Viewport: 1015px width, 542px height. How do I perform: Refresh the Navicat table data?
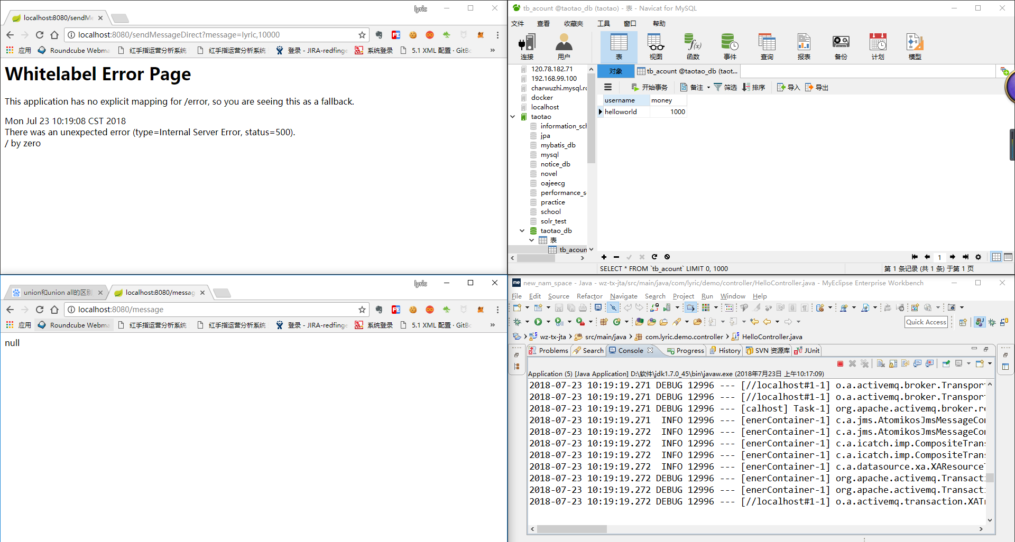[654, 257]
